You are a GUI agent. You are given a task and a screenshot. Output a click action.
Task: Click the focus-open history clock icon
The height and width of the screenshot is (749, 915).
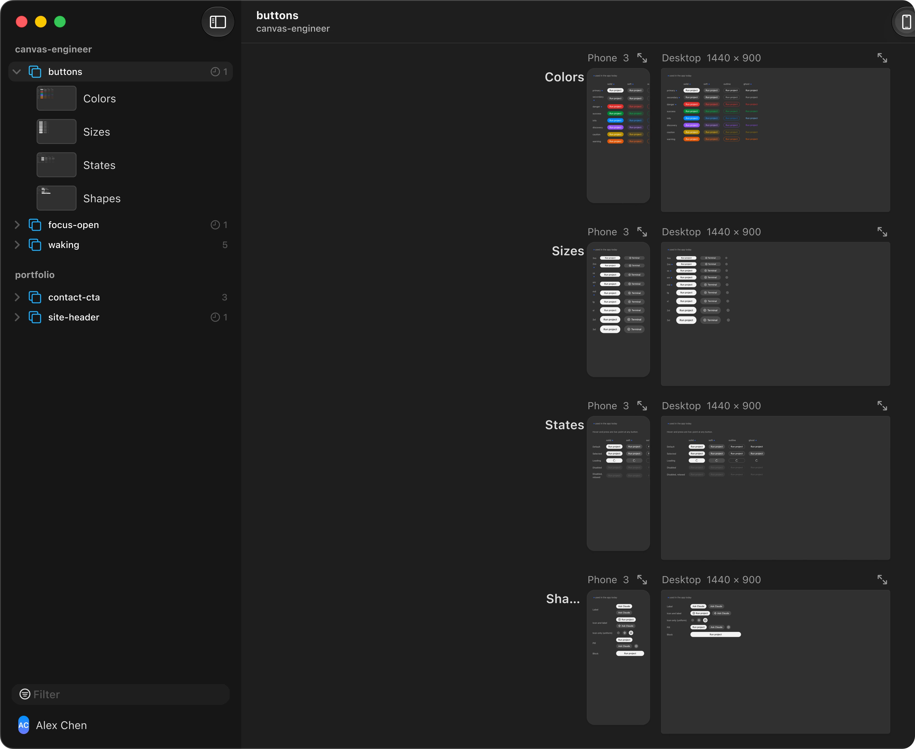(x=215, y=225)
